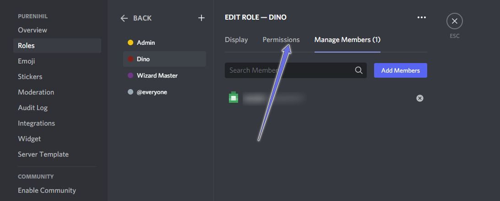Screen dimensions: 500x201
Task: Go to Enable Community settings
Action: click(x=47, y=190)
